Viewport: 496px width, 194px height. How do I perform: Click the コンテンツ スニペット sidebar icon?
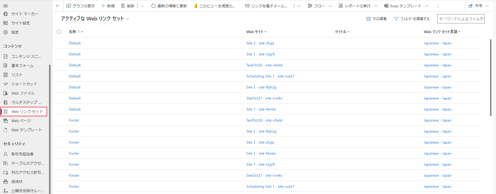(x=6, y=56)
